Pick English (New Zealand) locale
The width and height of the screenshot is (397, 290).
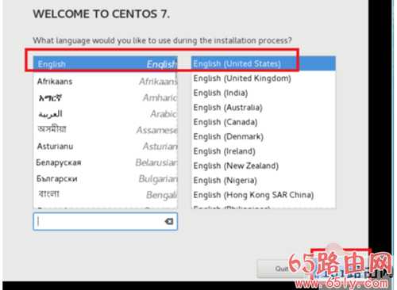(264, 166)
